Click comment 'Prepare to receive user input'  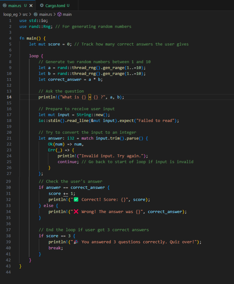click(77, 109)
